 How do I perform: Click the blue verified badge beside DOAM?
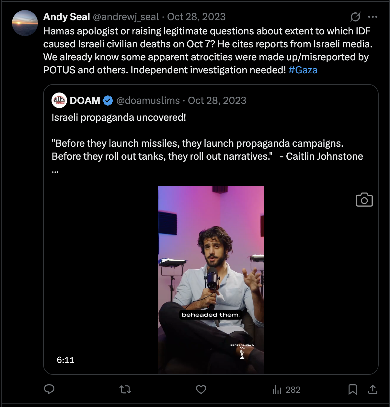point(108,101)
